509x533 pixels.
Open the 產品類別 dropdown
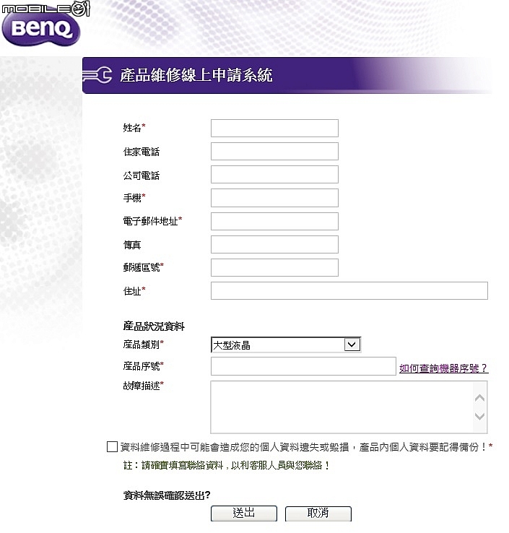click(x=286, y=344)
